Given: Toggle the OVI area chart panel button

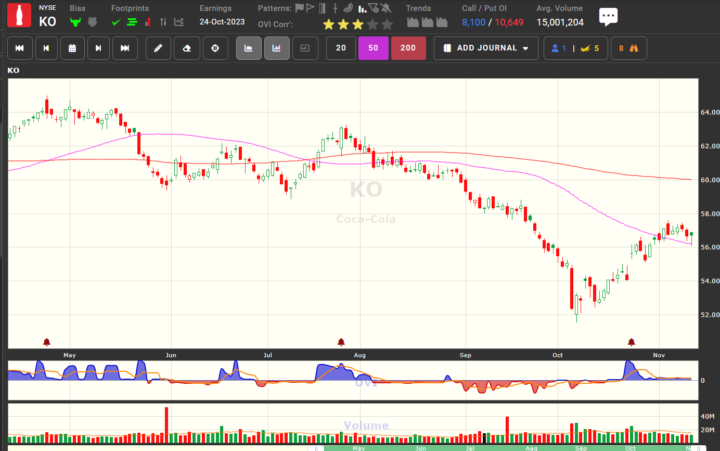Looking at the screenshot, I should pyautogui.click(x=249, y=48).
